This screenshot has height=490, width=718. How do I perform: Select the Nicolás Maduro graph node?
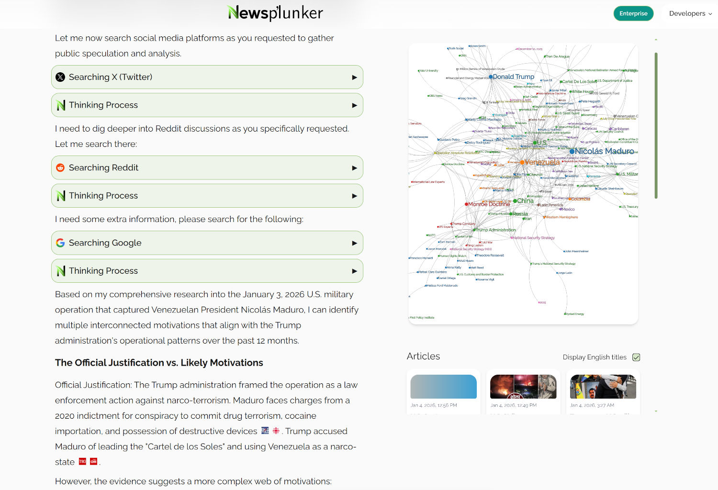click(x=572, y=151)
